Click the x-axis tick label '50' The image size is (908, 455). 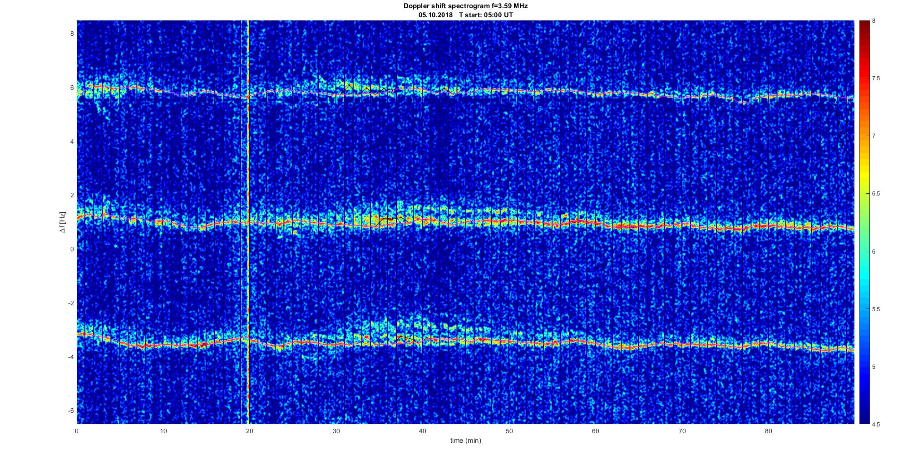[509, 431]
